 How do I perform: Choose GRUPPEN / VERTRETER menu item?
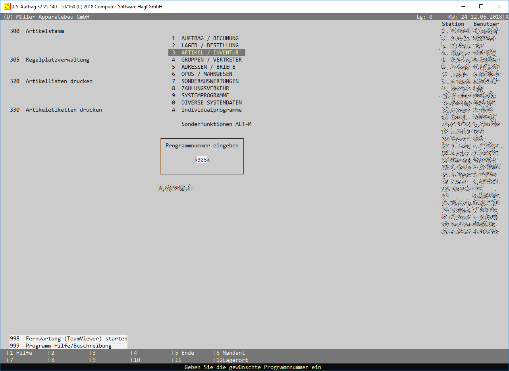207,60
